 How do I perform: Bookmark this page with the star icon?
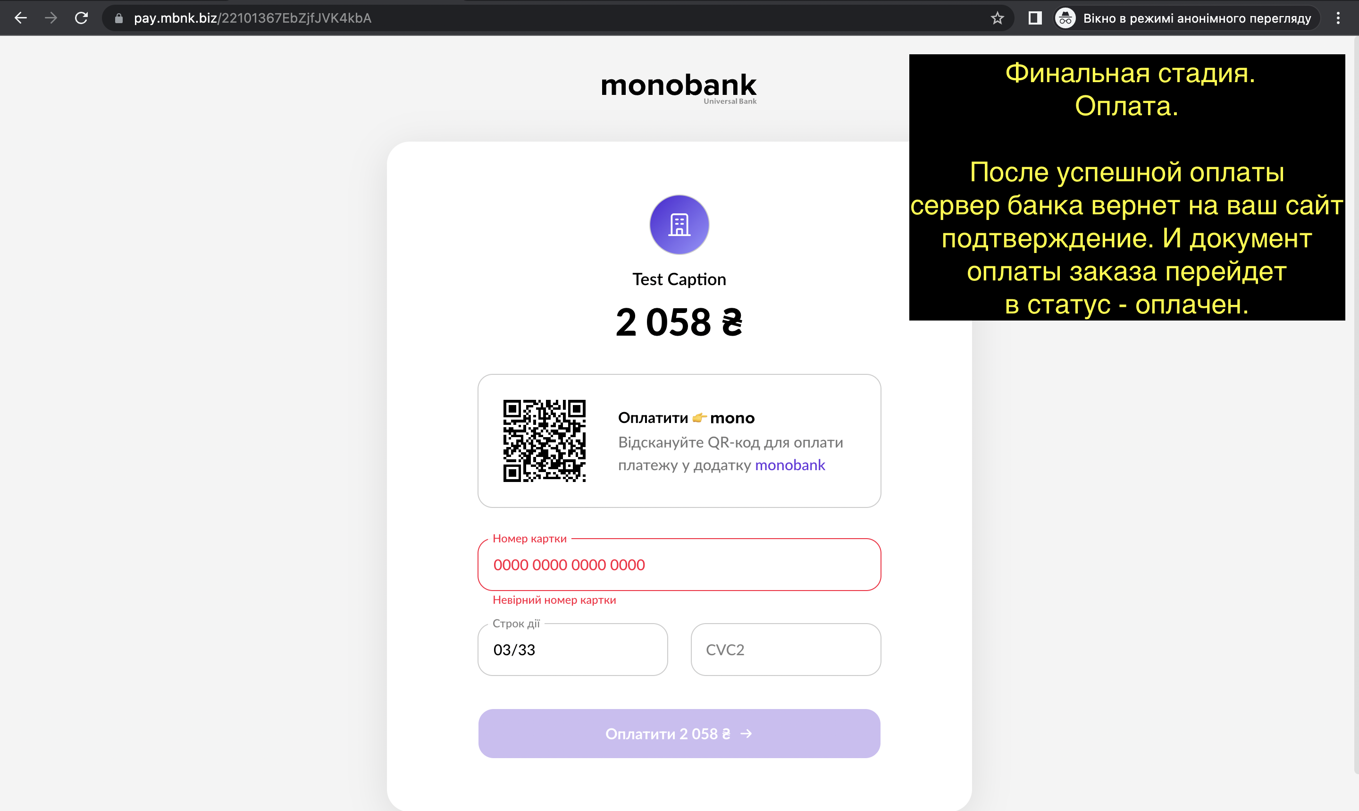pos(998,18)
